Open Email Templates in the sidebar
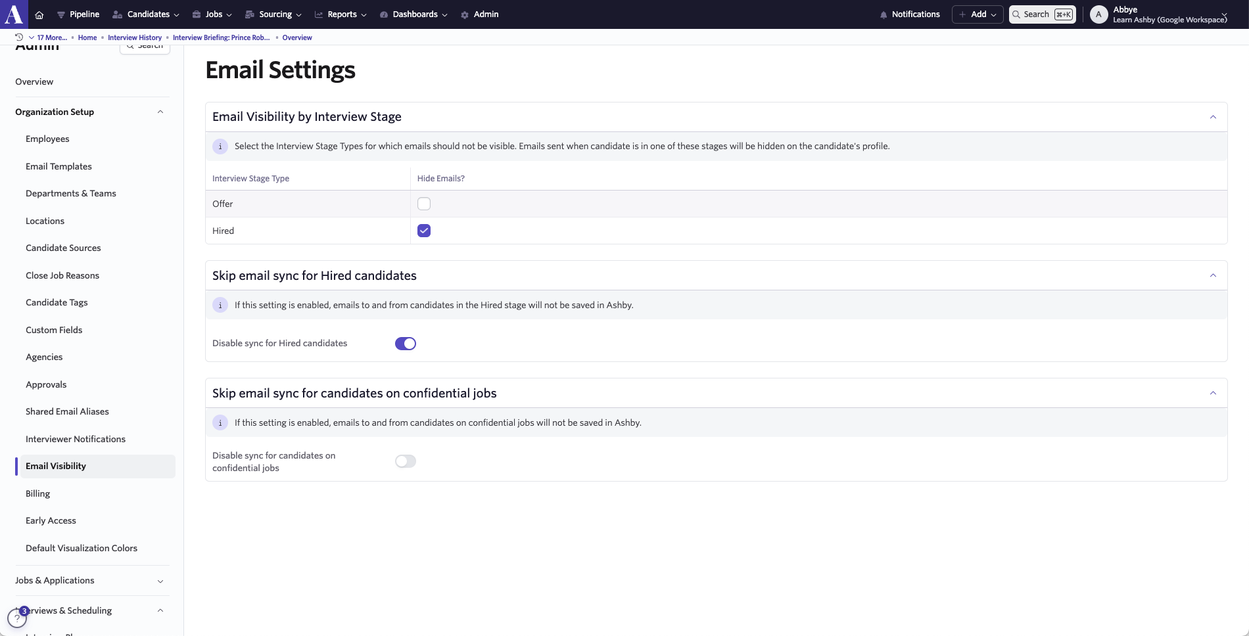 pyautogui.click(x=59, y=167)
